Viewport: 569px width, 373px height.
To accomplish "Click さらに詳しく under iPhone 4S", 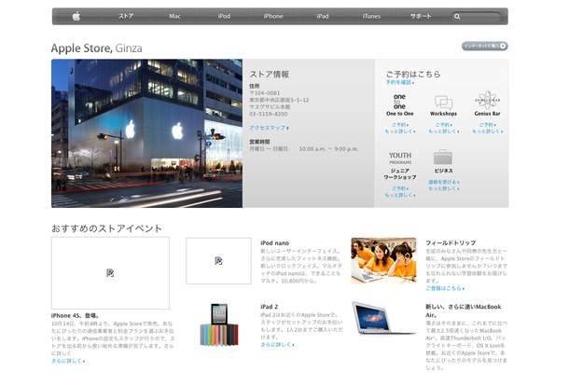I will click(x=68, y=361).
